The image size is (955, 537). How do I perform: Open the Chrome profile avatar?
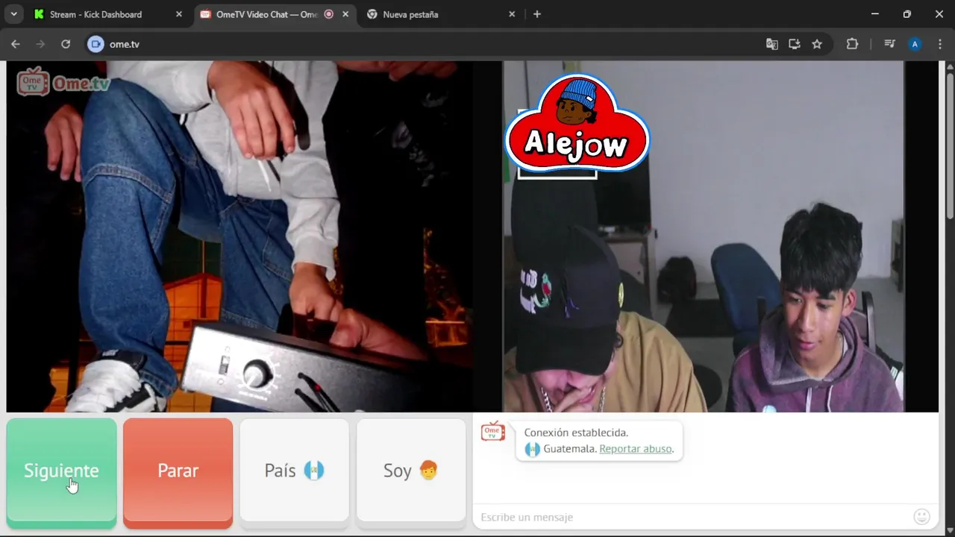click(915, 44)
